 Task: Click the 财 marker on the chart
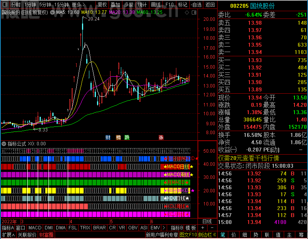[108, 137]
